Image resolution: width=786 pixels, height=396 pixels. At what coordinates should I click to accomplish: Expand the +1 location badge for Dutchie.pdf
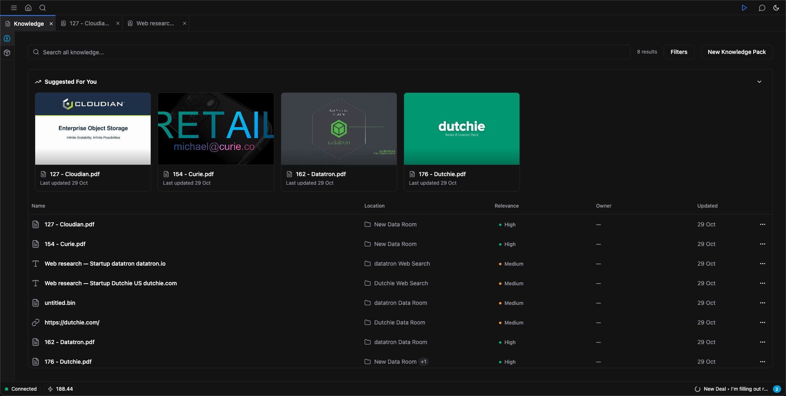tap(424, 362)
